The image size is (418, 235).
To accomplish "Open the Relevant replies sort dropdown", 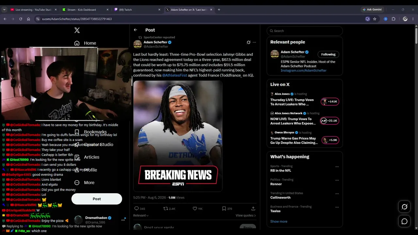I will point(141,215).
